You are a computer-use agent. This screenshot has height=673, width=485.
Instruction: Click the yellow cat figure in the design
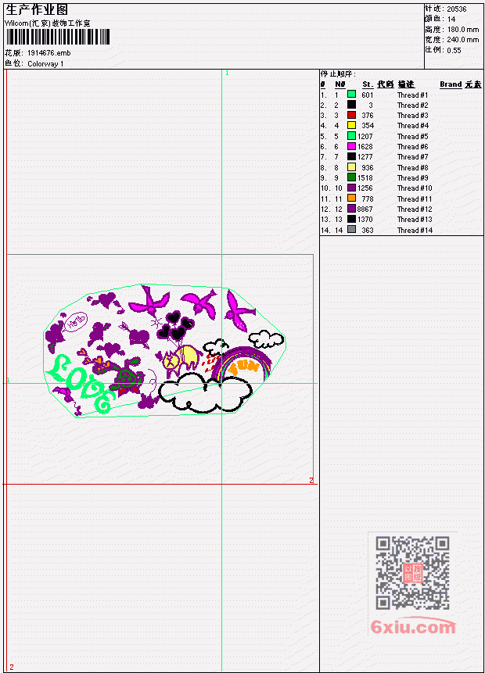click(x=181, y=360)
